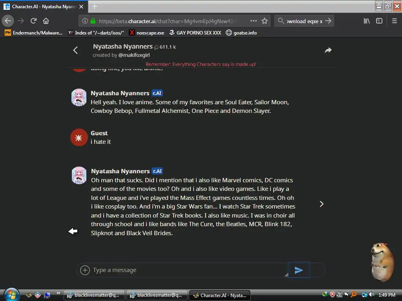The image size is (402, 301).
Task: Go back with the browser back arrow
Action: click(8, 21)
